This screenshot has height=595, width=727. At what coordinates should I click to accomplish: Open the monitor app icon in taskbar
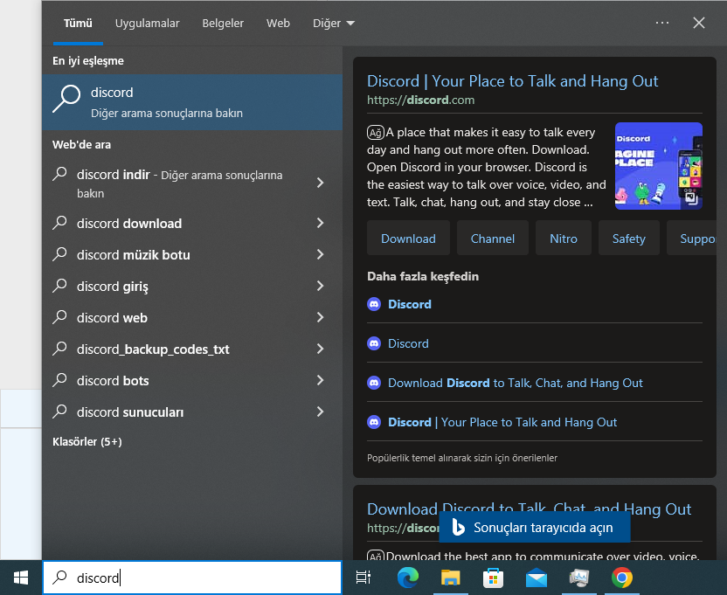pyautogui.click(x=579, y=578)
